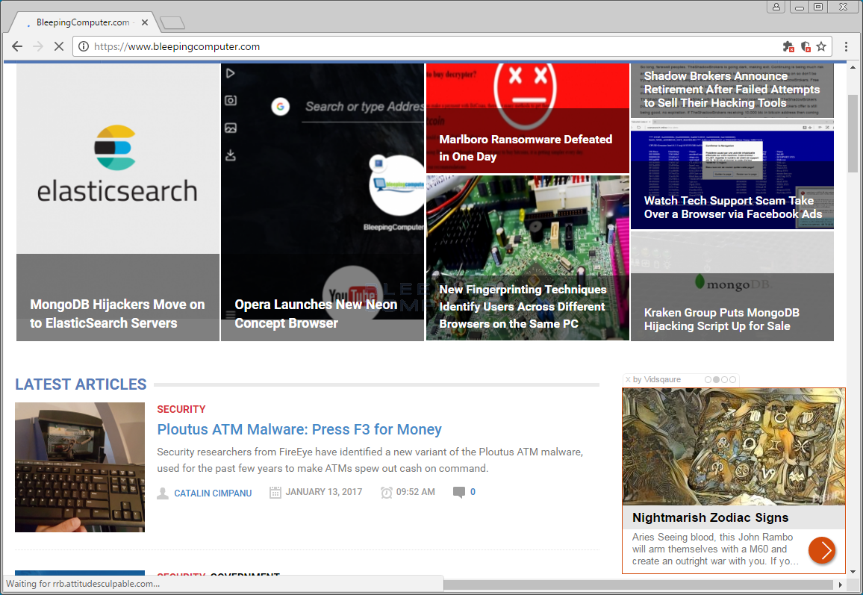Stop page loading with the X button
This screenshot has width=863, height=595.
click(59, 46)
